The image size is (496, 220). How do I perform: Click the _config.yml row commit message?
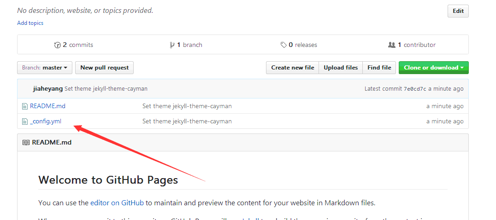[187, 121]
